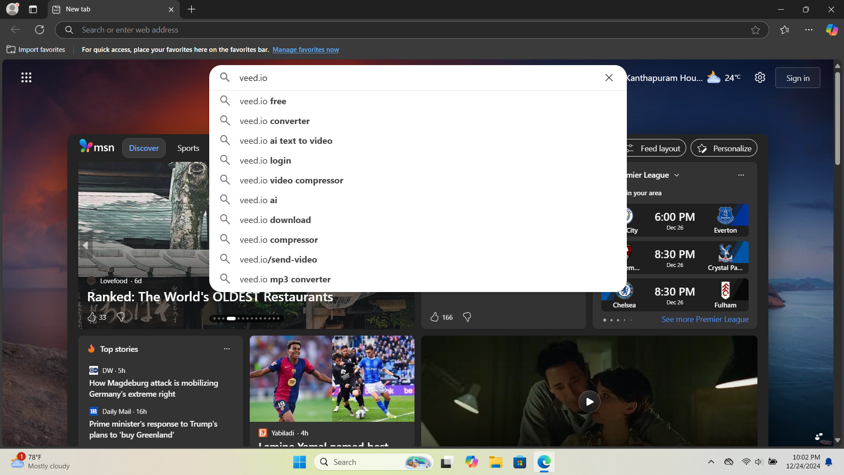Add this page to favorites star
Image resolution: width=844 pixels, height=475 pixels.
tap(755, 30)
